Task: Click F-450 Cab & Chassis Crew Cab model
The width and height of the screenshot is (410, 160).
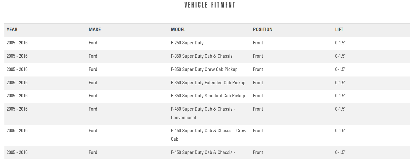Action: [x=208, y=135]
